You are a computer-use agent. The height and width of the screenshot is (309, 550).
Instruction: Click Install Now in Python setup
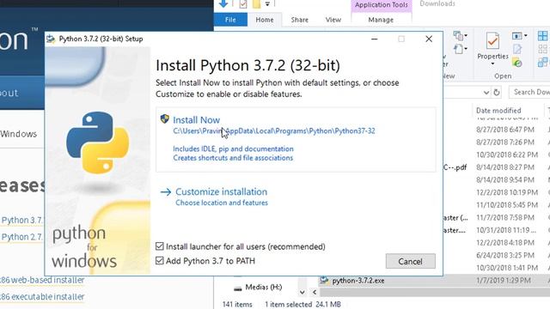click(x=197, y=120)
